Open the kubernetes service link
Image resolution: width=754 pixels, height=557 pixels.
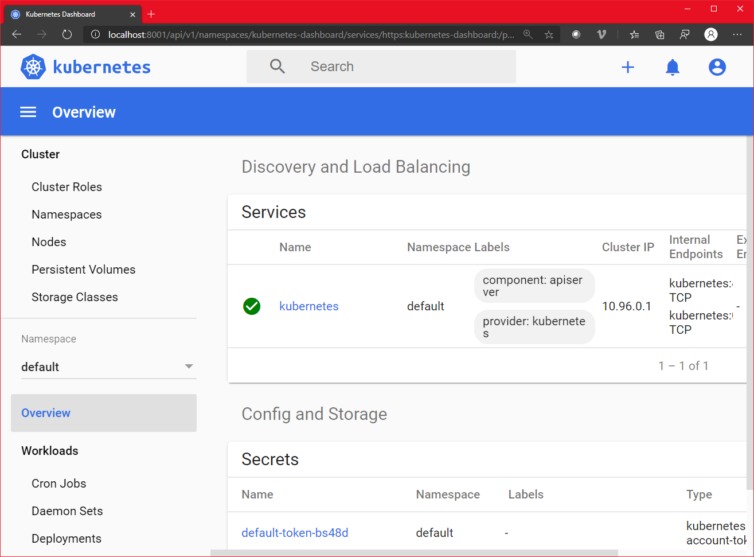[x=309, y=306]
